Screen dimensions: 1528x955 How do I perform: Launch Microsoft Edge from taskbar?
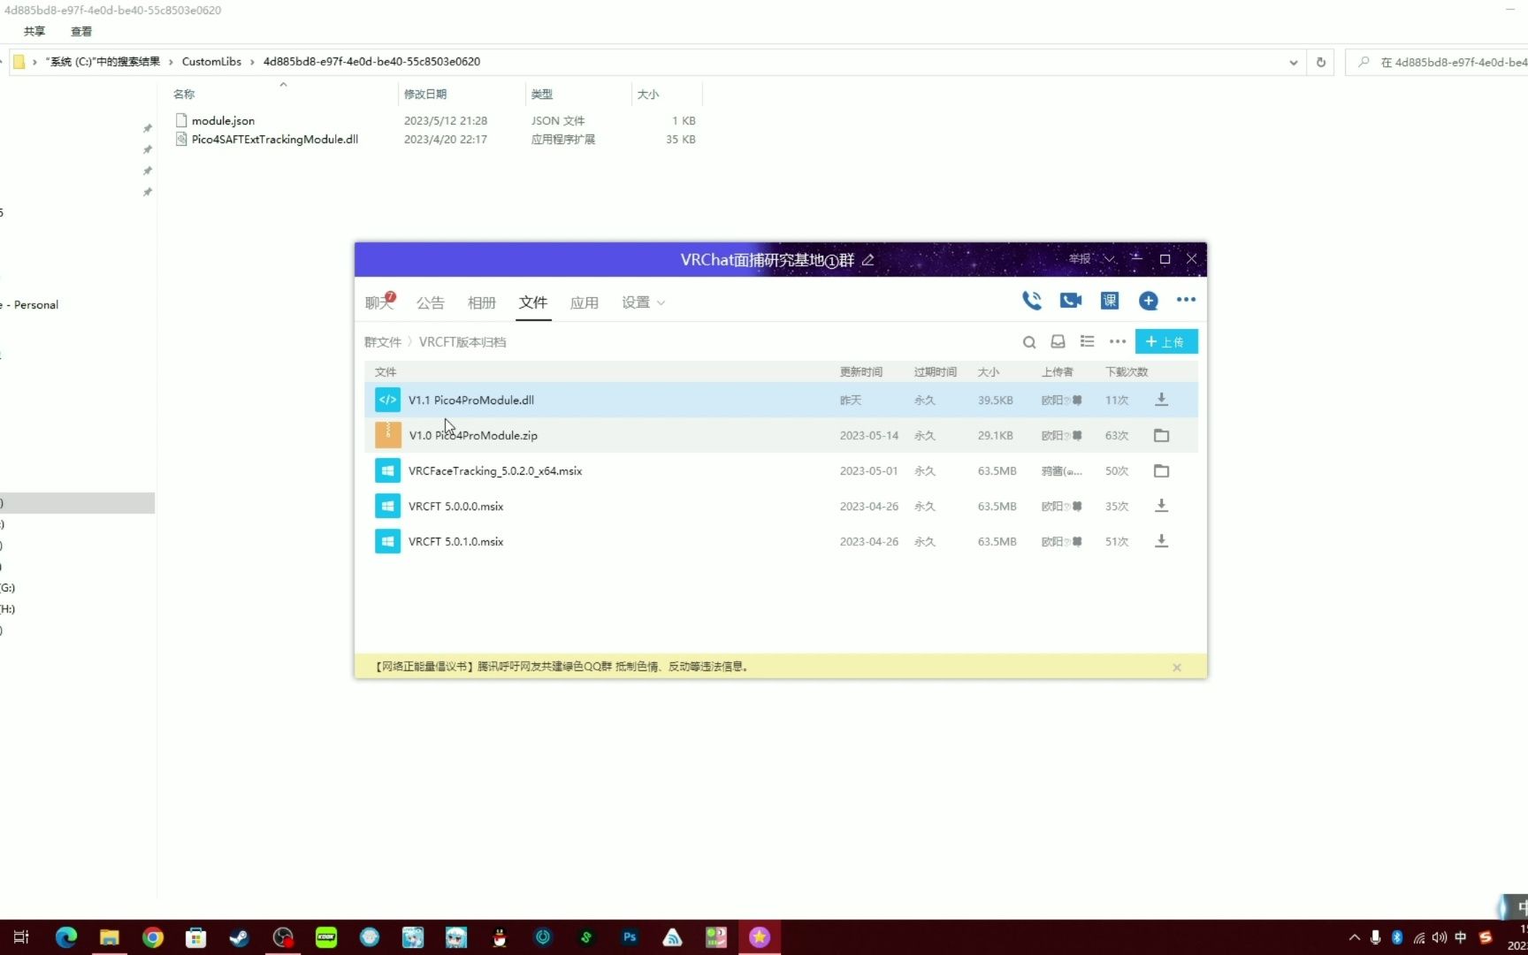[x=65, y=937]
